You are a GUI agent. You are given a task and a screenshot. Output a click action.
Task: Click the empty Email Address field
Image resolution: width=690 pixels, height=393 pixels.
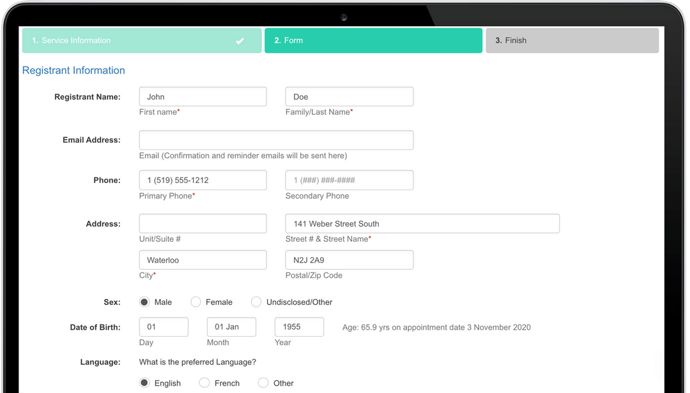click(276, 140)
